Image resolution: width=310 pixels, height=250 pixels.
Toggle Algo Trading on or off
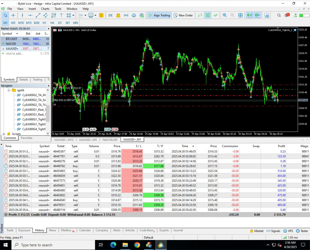(159, 15)
